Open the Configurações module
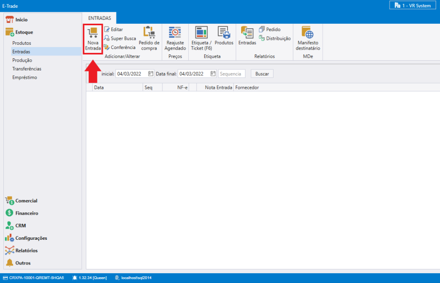This screenshot has height=283, width=440. pyautogui.click(x=26, y=238)
